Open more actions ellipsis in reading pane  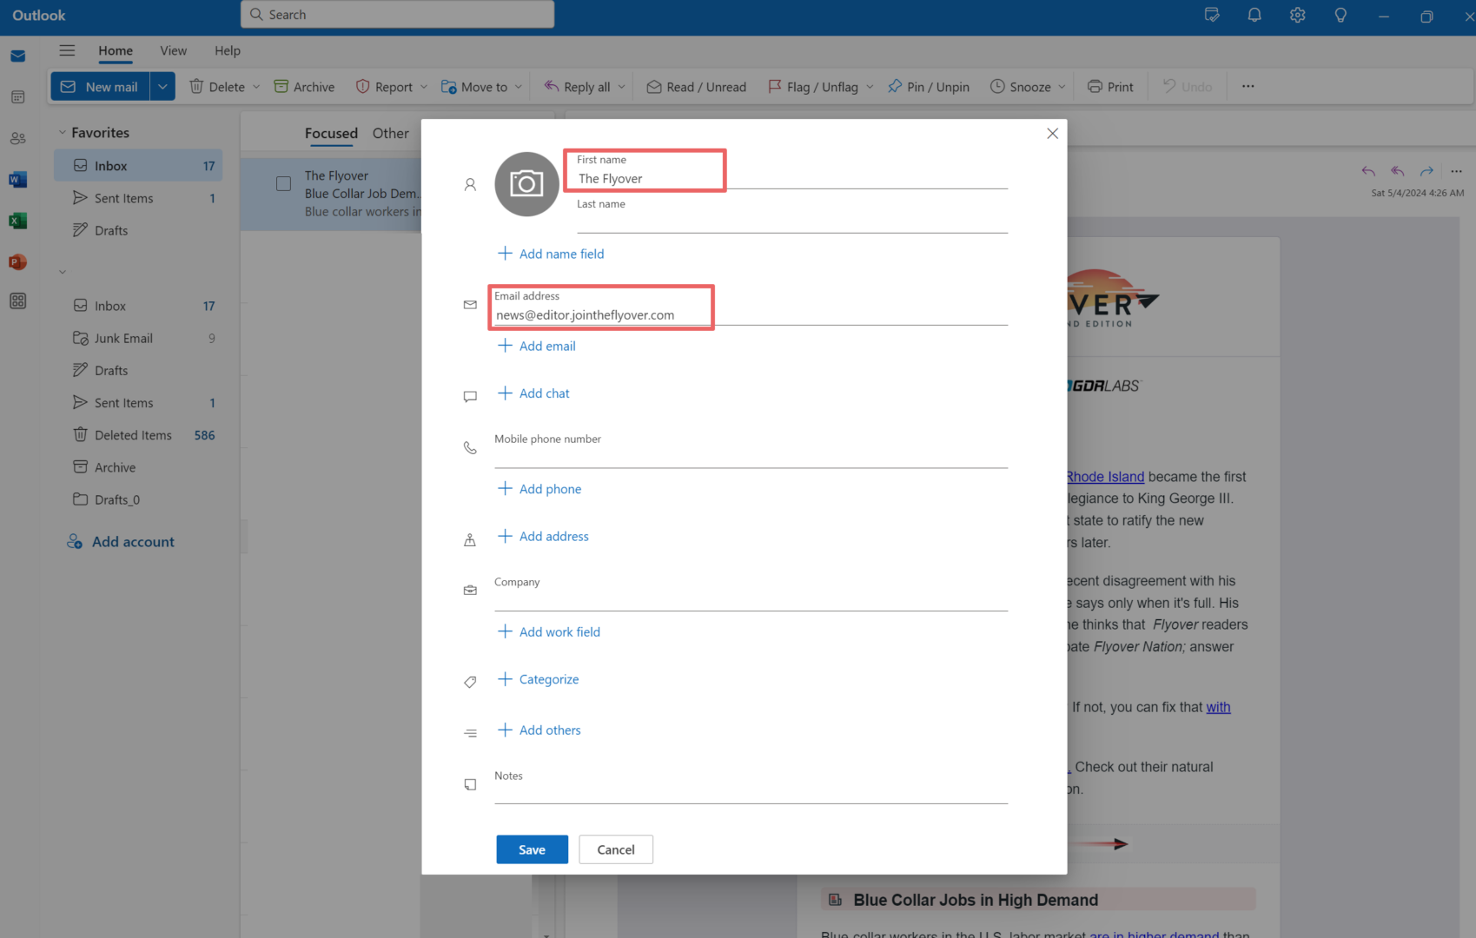[x=1456, y=171]
